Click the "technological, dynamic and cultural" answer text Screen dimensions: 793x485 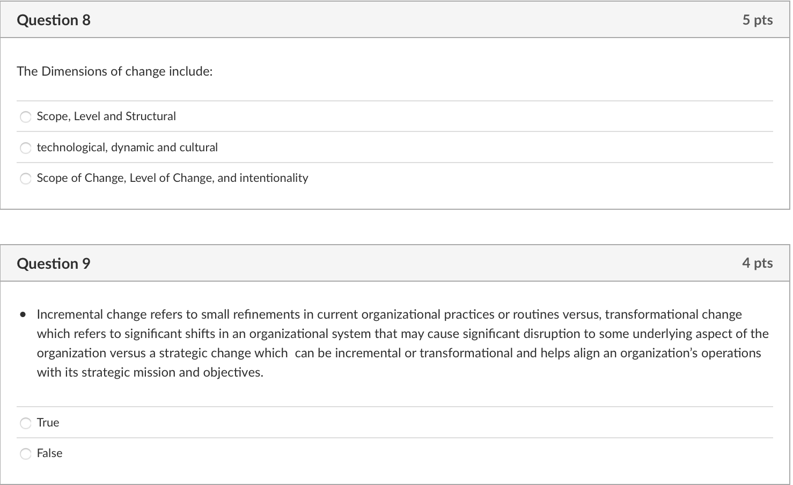pos(127,147)
